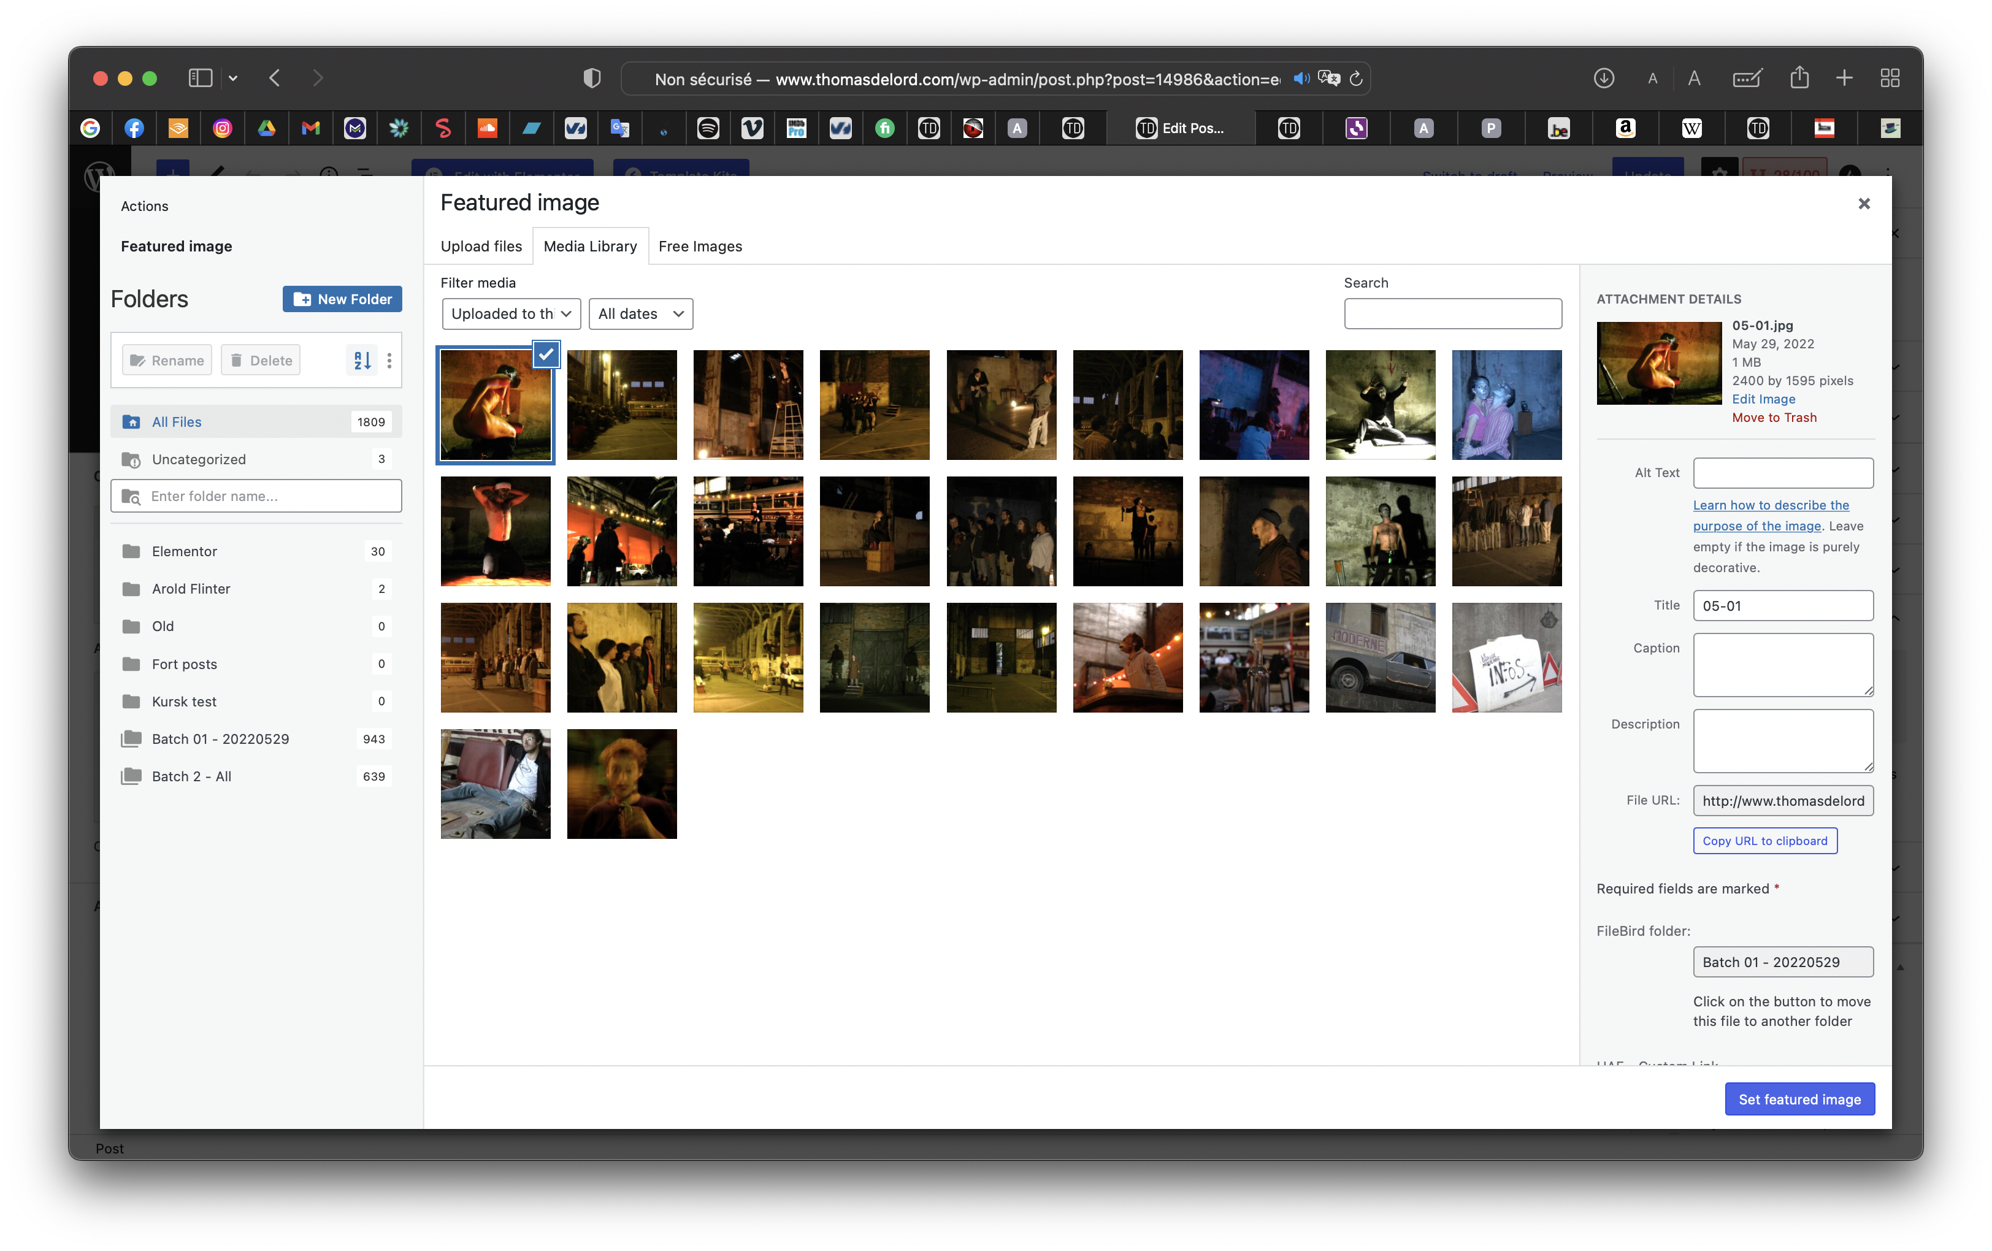Uncheck the selected 05-01 image checkmark
This screenshot has height=1251, width=1992.
click(546, 355)
